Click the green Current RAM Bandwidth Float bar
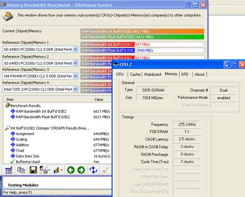The width and height of the screenshot is (245, 197). 142,37
